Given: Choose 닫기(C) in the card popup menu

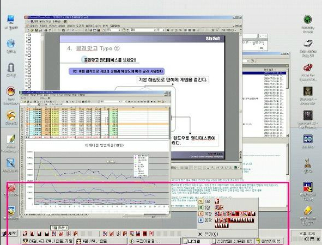Looking at the screenshot, I should (209, 234).
